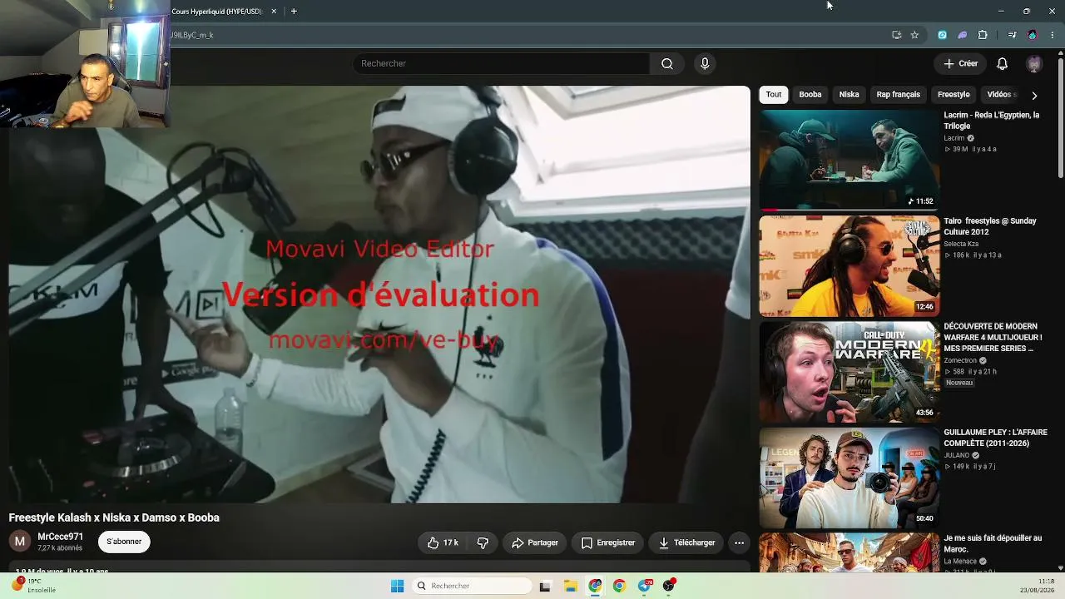
Task: Start voice search with the microphone icon
Action: click(705, 64)
